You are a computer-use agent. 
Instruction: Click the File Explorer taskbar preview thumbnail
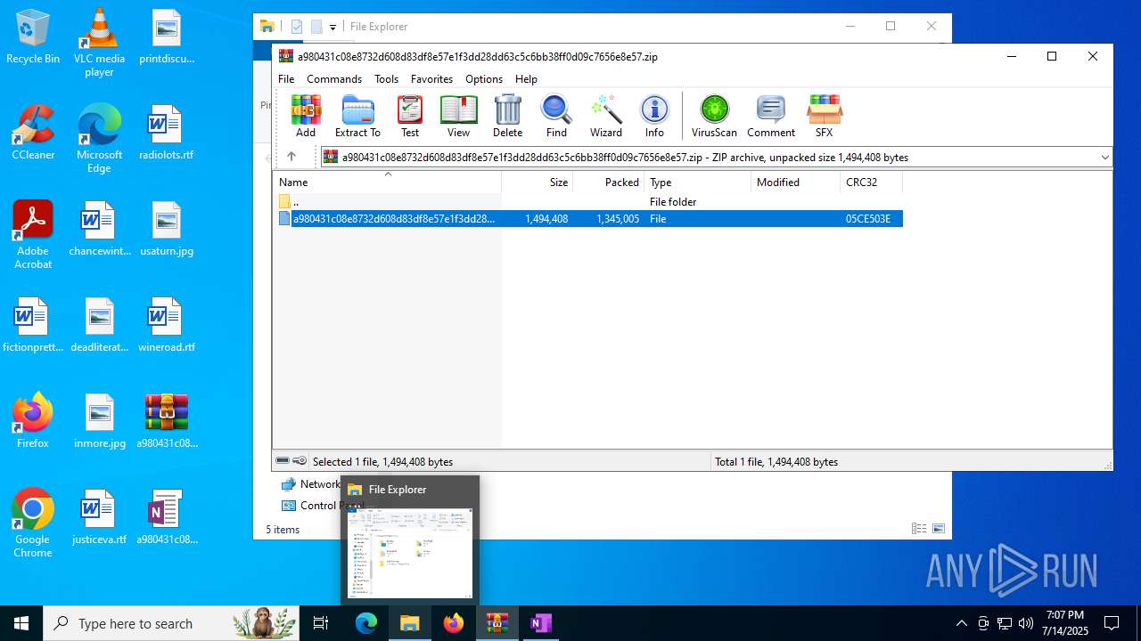pos(410,553)
